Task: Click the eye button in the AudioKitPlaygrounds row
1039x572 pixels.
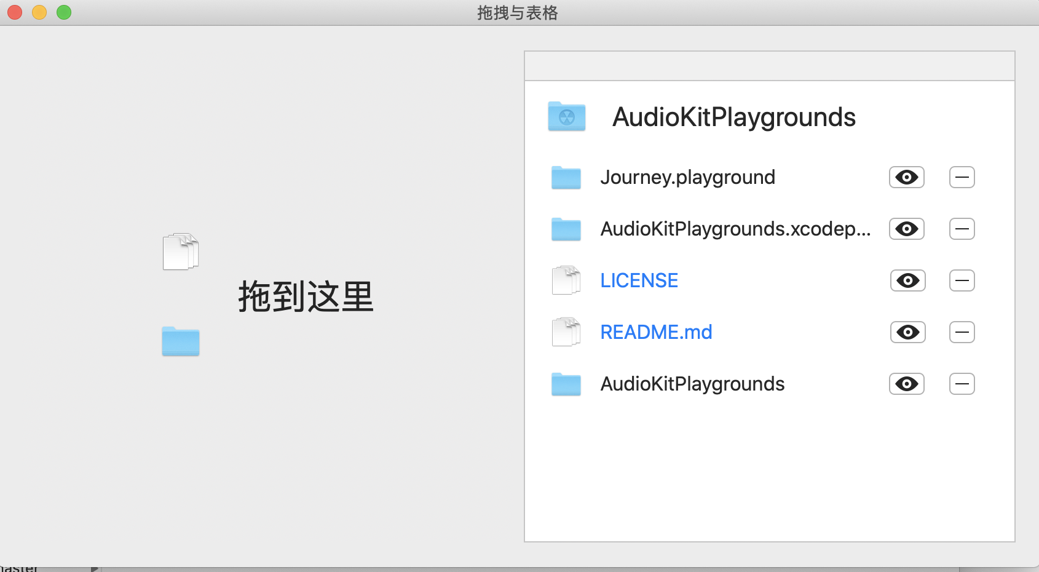Action: click(x=907, y=384)
